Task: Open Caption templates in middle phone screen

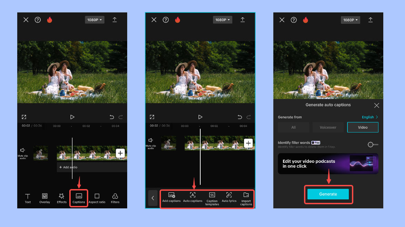Action: (x=212, y=199)
